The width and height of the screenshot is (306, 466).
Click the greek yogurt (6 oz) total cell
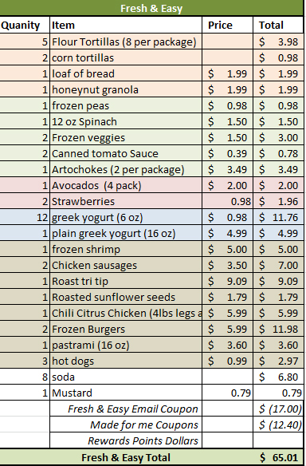coord(278,217)
